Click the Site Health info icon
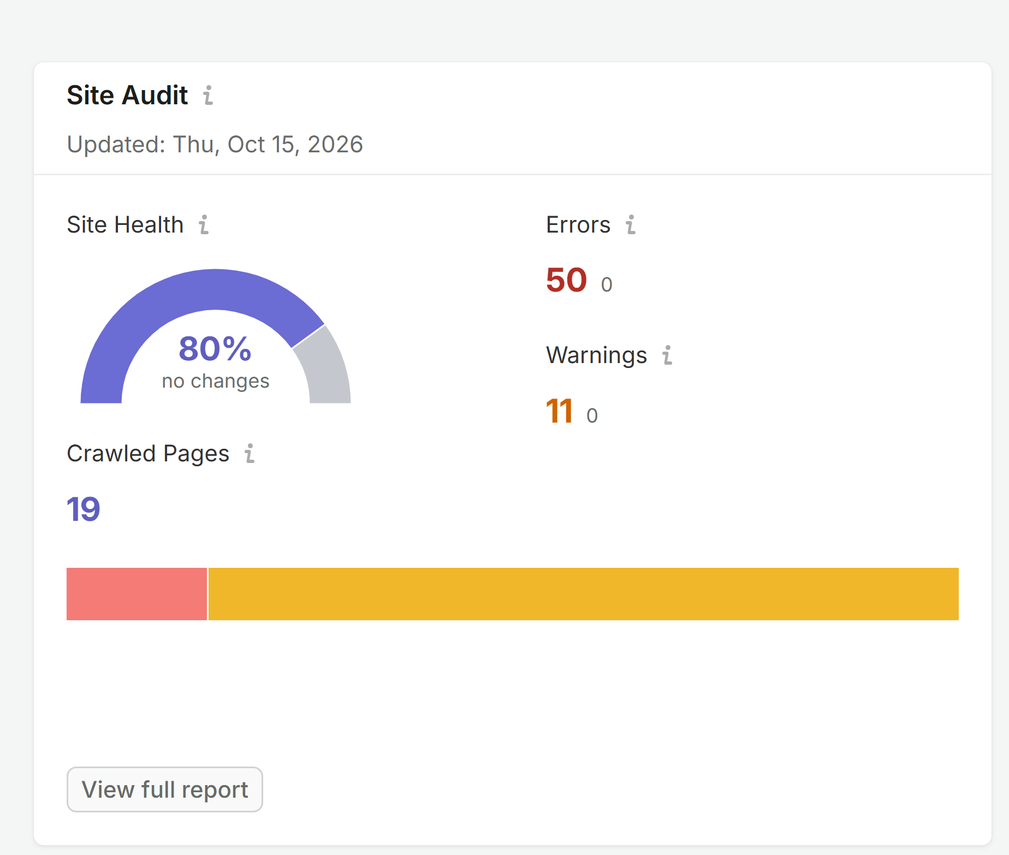The image size is (1009, 855). point(204,224)
